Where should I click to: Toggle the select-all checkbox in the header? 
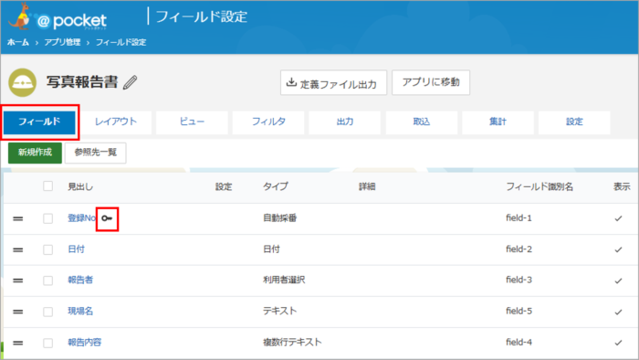48,186
